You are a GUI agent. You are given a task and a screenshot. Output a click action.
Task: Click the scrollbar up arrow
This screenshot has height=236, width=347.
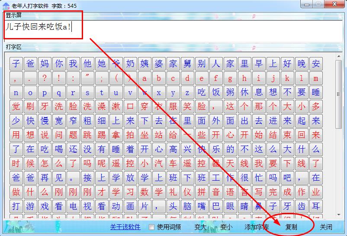pos(339,56)
